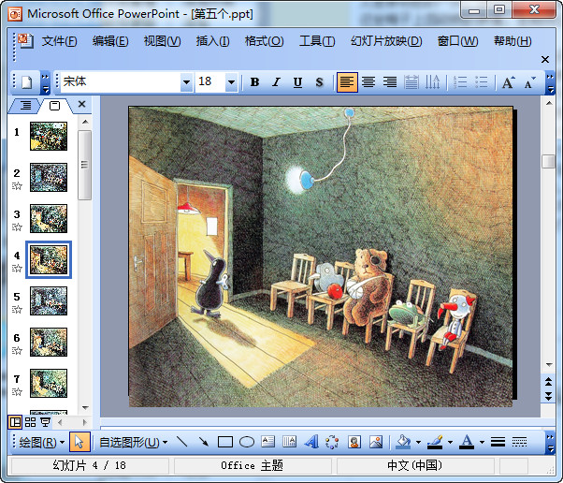563x483 pixels.
Task: Click the Distributed alignment icon
Action: tap(411, 82)
